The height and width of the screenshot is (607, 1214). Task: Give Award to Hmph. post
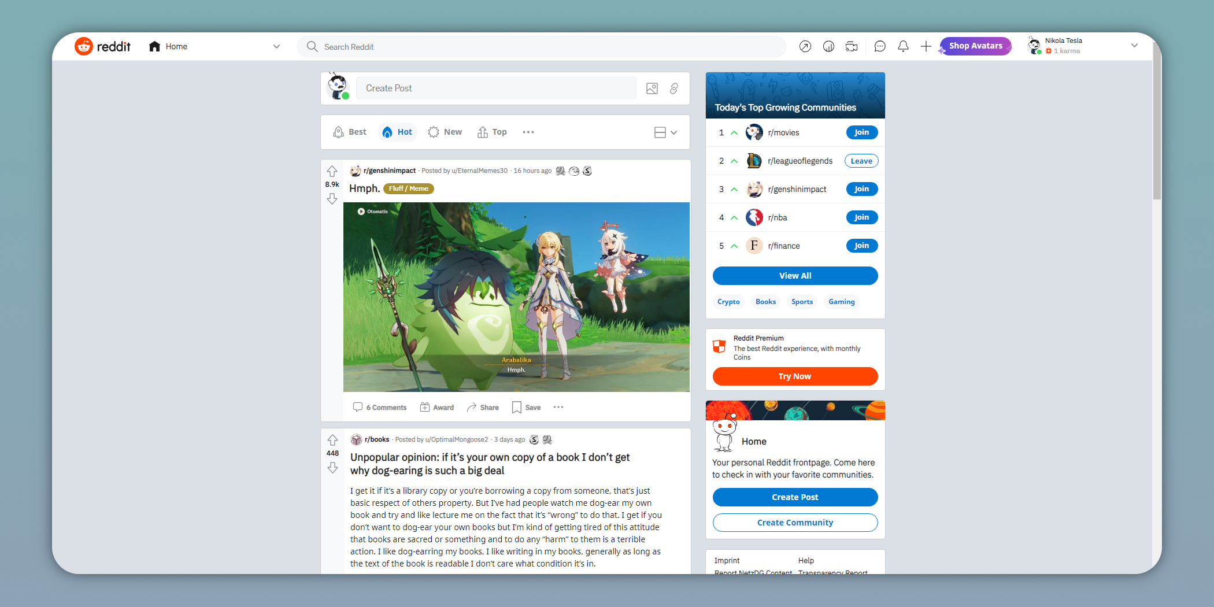pyautogui.click(x=436, y=407)
